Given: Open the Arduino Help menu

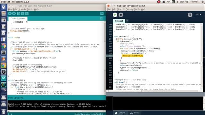Looking at the screenshot, I should [x=37, y=9].
